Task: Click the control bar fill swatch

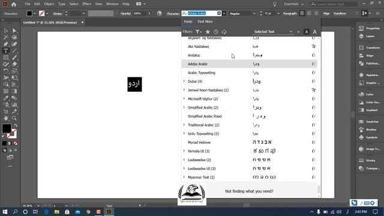Action: (29, 13)
